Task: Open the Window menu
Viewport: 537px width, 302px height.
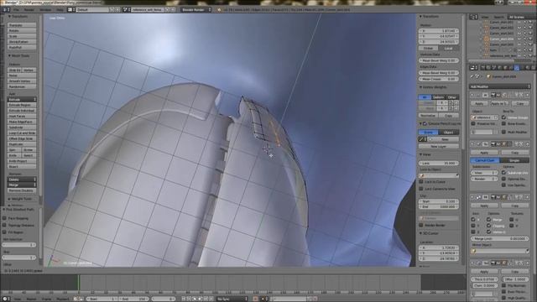Action: [45, 9]
